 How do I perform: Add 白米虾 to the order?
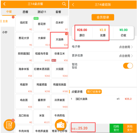click(x=60, y=24)
